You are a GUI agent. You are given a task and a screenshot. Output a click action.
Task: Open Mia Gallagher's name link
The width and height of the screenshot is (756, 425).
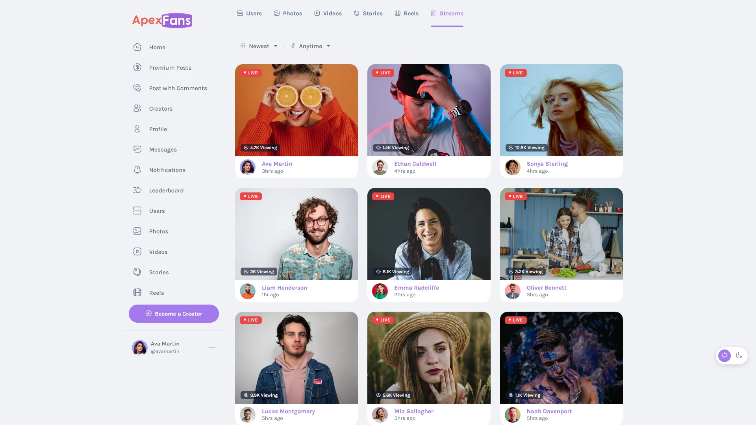[414, 411]
